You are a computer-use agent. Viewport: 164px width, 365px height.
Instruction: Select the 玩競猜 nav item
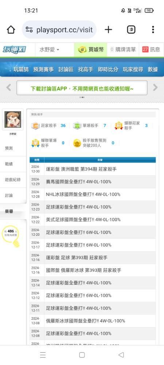[x=21, y=69]
